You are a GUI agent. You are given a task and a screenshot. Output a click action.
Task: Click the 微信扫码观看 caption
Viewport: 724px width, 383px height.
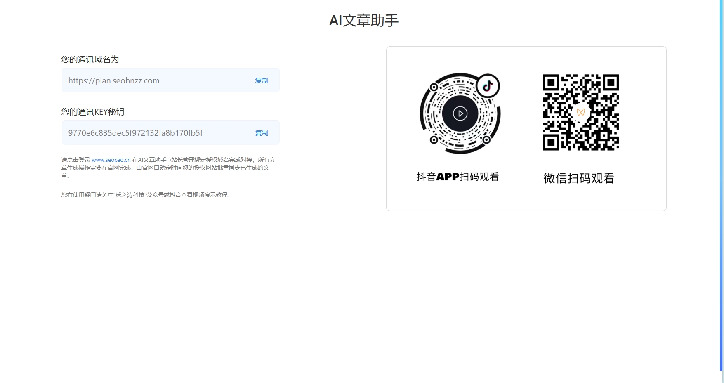click(579, 178)
